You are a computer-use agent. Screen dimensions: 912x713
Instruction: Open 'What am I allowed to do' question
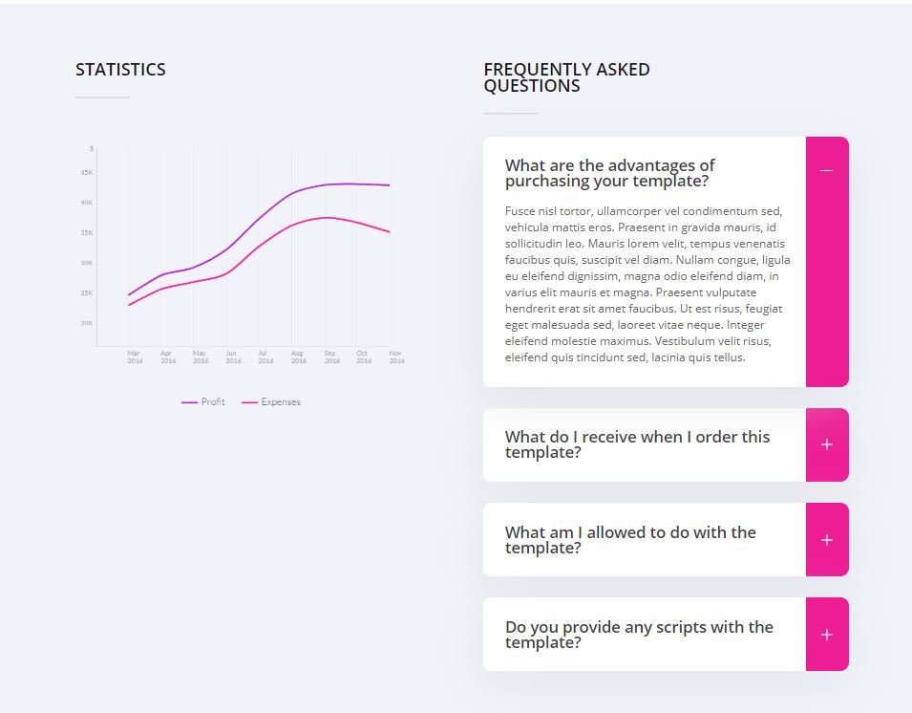click(630, 540)
